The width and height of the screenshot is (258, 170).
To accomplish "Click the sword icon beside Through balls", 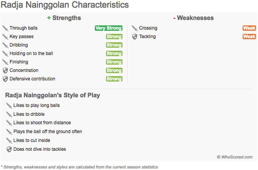I will [x=5, y=28].
